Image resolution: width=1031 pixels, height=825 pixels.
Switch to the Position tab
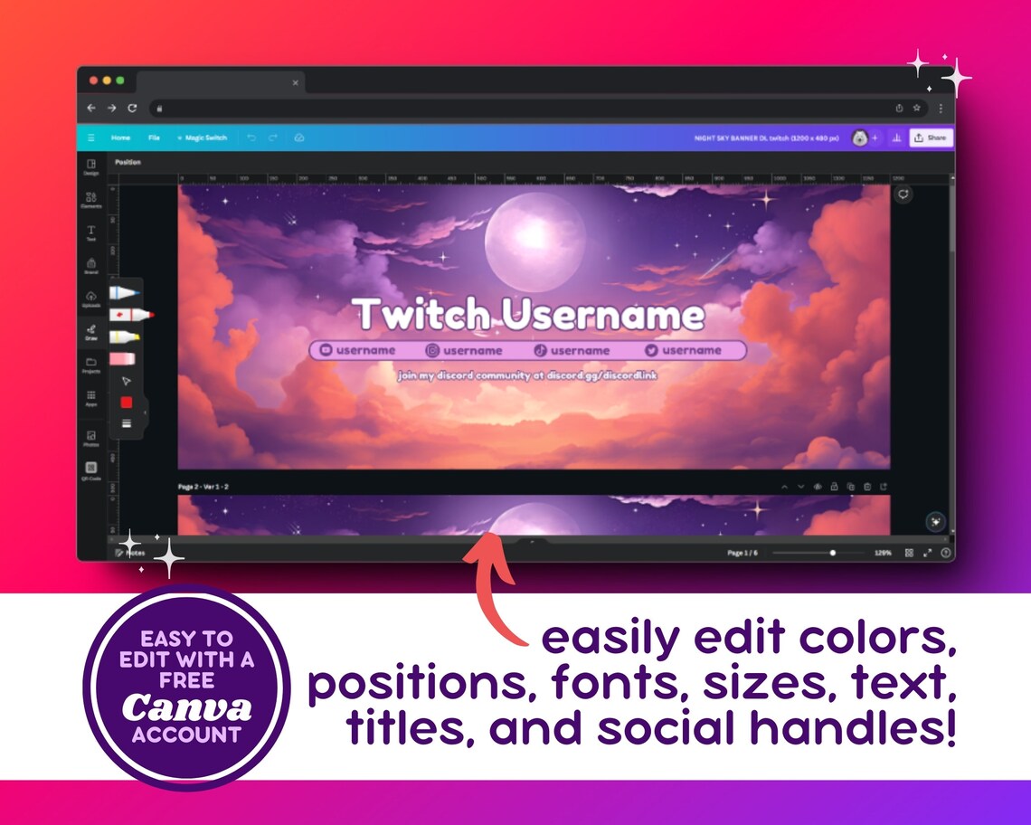[x=128, y=161]
